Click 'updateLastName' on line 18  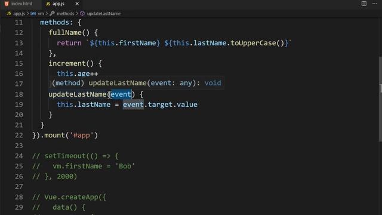[78, 94]
